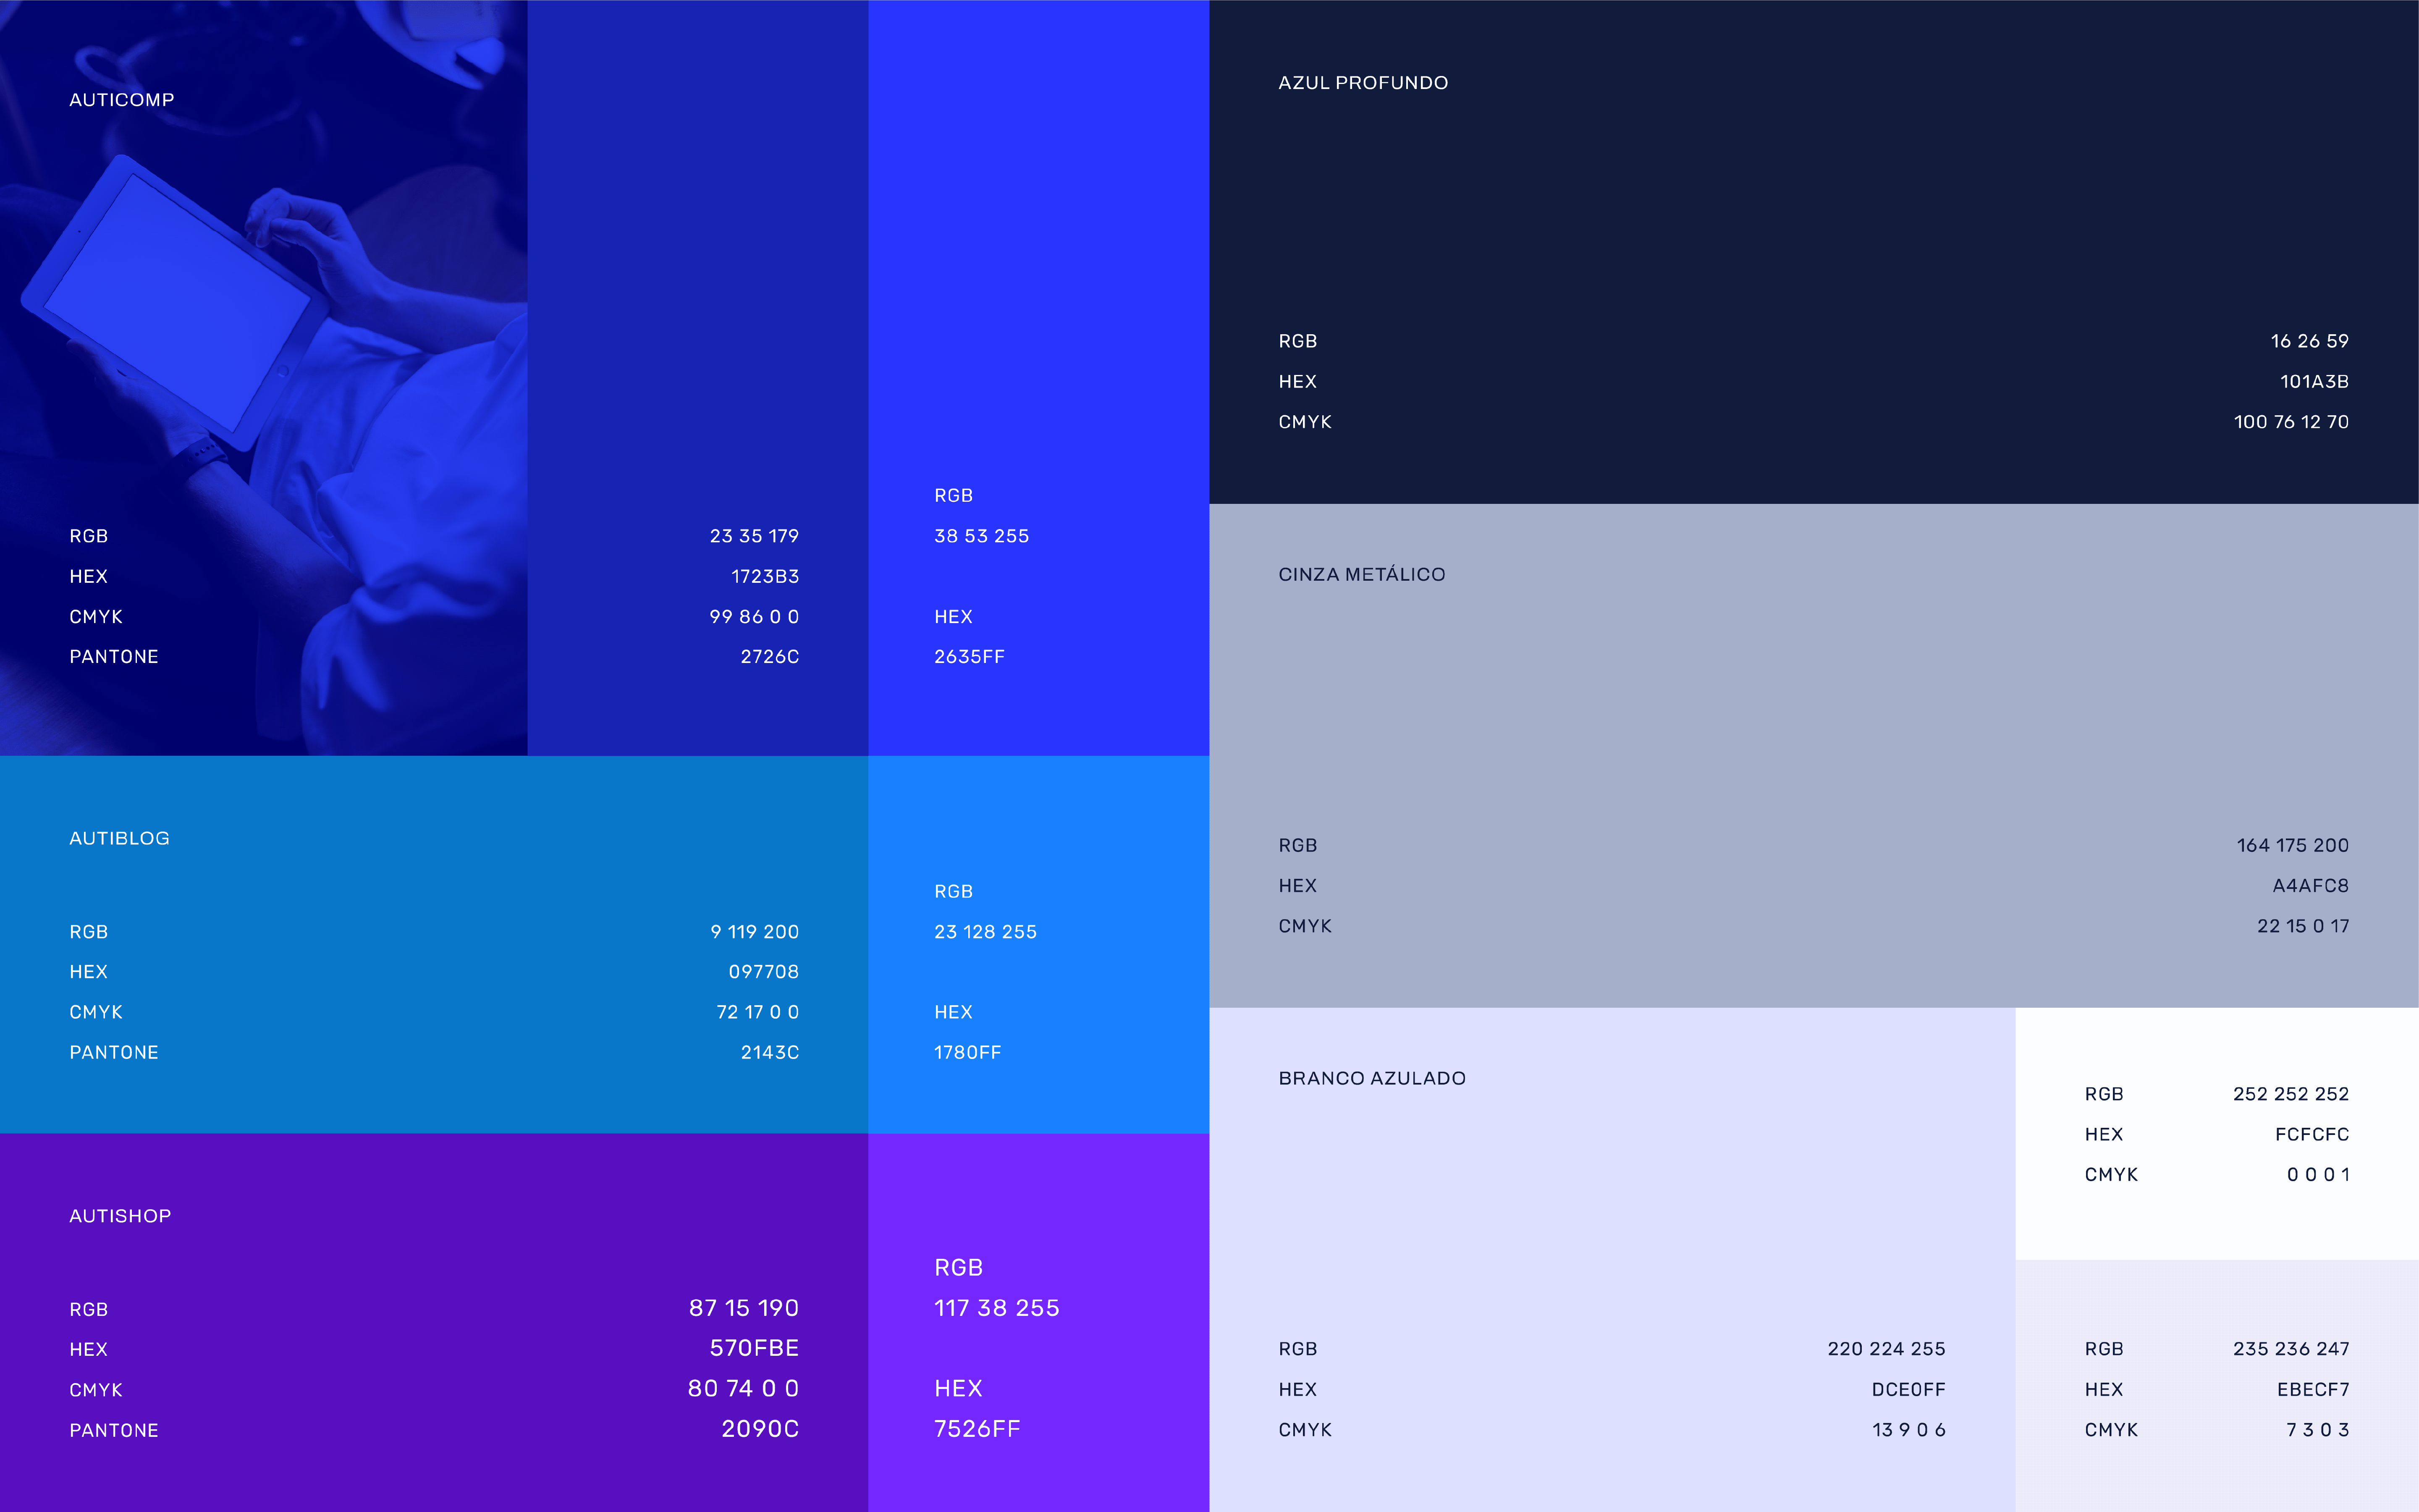The height and width of the screenshot is (1512, 2419).
Task: Click CMYK label in Azul Profundo block
Action: [1305, 422]
